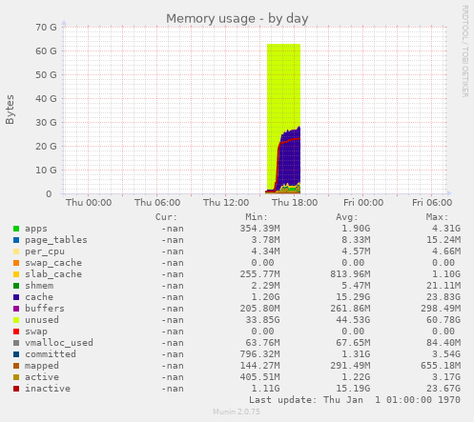This screenshot has width=474, height=422.
Task: Click the unused lime legend swatch
Action: [x=16, y=320]
